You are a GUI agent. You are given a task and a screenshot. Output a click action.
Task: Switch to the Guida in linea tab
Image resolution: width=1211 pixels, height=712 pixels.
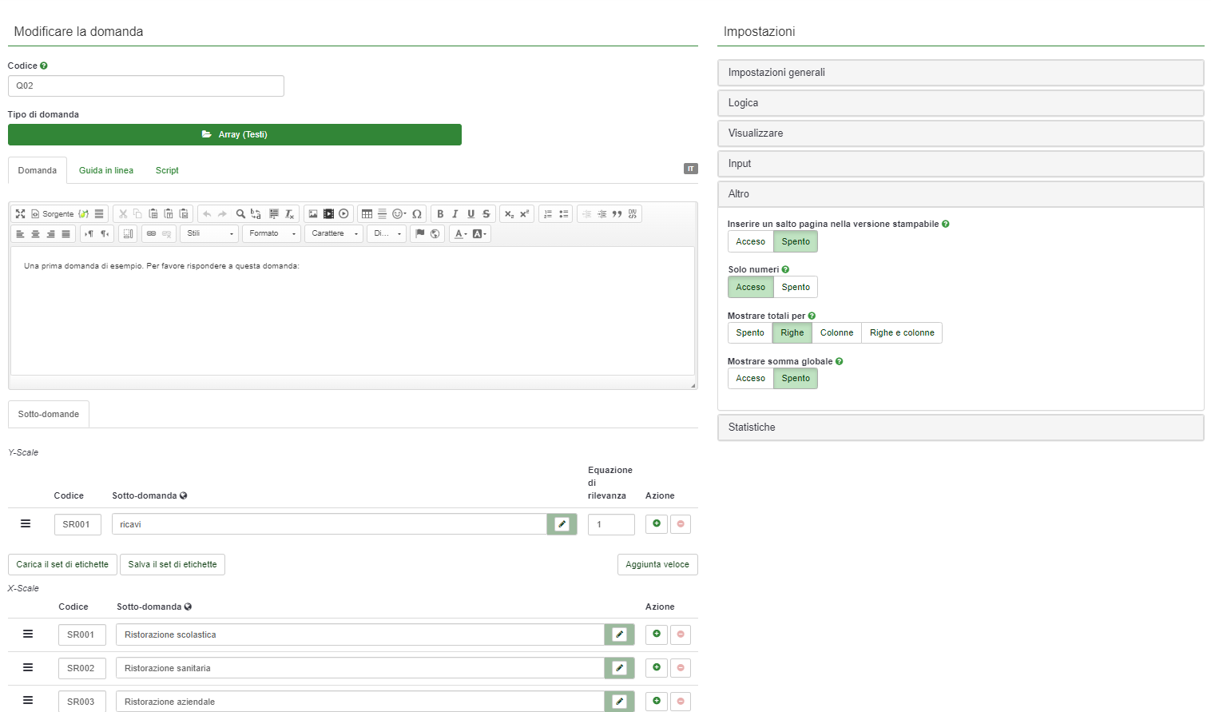106,170
